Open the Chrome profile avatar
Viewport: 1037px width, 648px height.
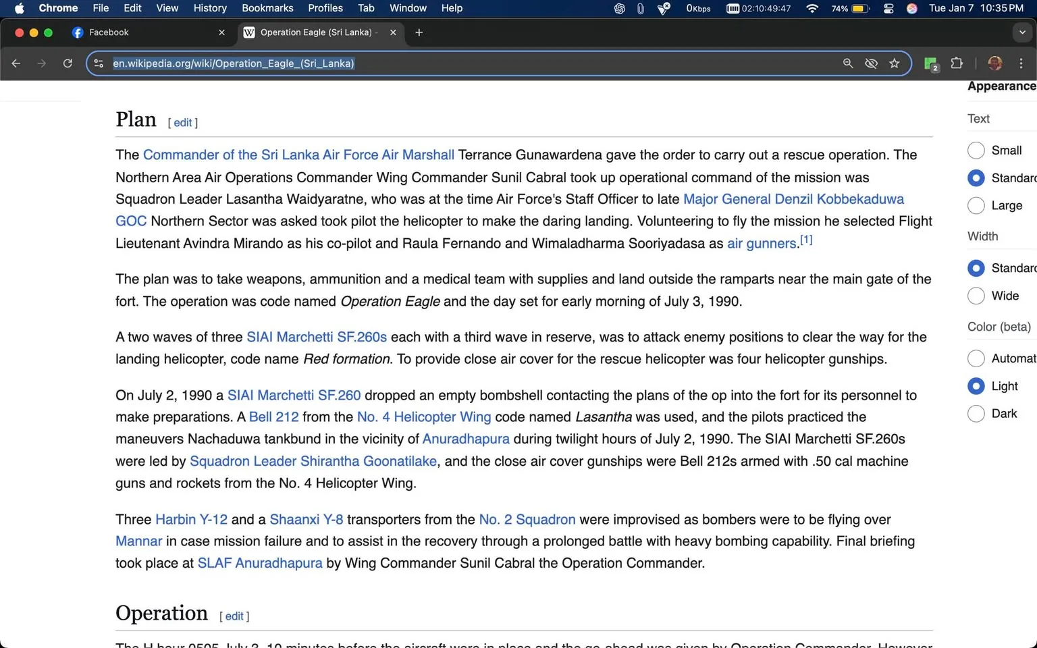(x=994, y=63)
